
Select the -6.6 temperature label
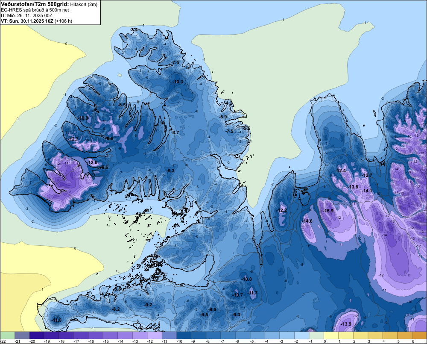pos(104,167)
